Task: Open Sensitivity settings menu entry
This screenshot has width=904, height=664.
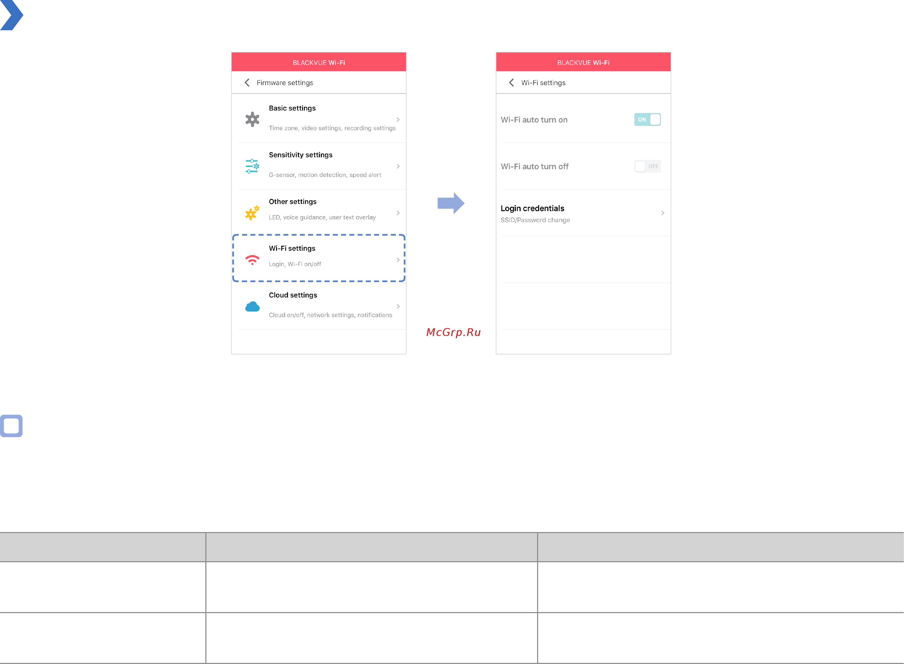Action: tap(319, 166)
